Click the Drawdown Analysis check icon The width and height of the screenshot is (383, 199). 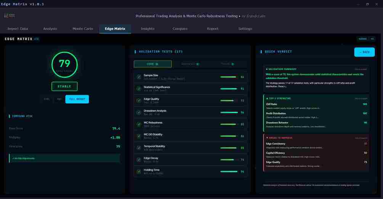coord(139,112)
